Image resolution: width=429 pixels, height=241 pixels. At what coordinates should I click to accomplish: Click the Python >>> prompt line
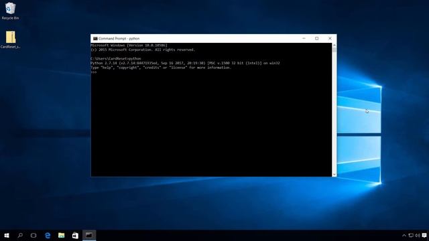point(94,72)
